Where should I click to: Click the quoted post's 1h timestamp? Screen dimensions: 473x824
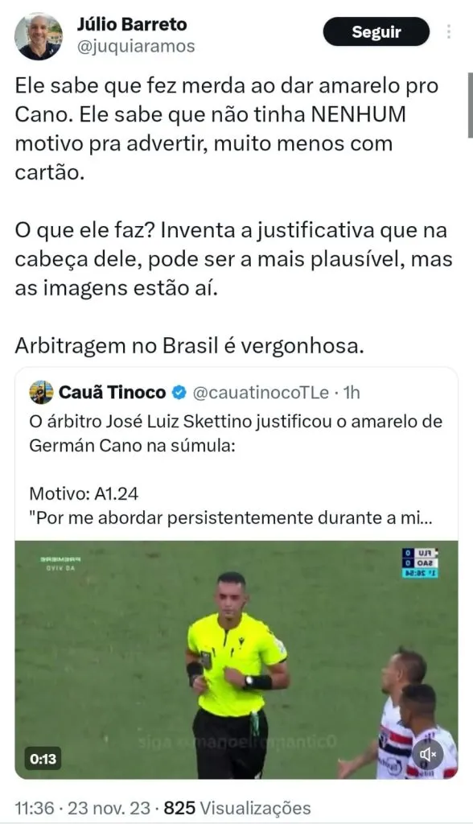352,393
